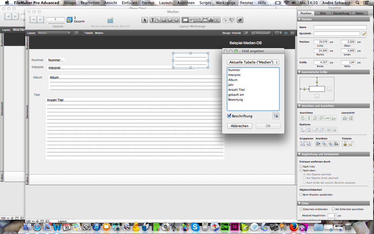
Task: Click the Feldauswahl button
Action: click(x=261, y=33)
